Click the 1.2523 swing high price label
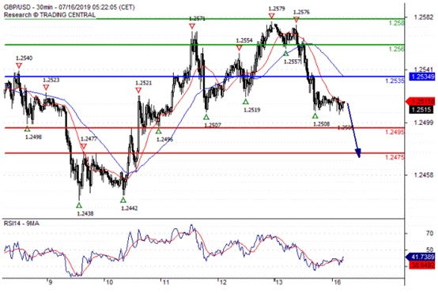438x293 pixels. click(x=51, y=80)
